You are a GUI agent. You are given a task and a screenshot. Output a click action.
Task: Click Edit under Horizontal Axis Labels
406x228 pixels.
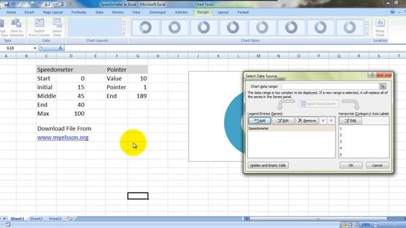(350, 121)
